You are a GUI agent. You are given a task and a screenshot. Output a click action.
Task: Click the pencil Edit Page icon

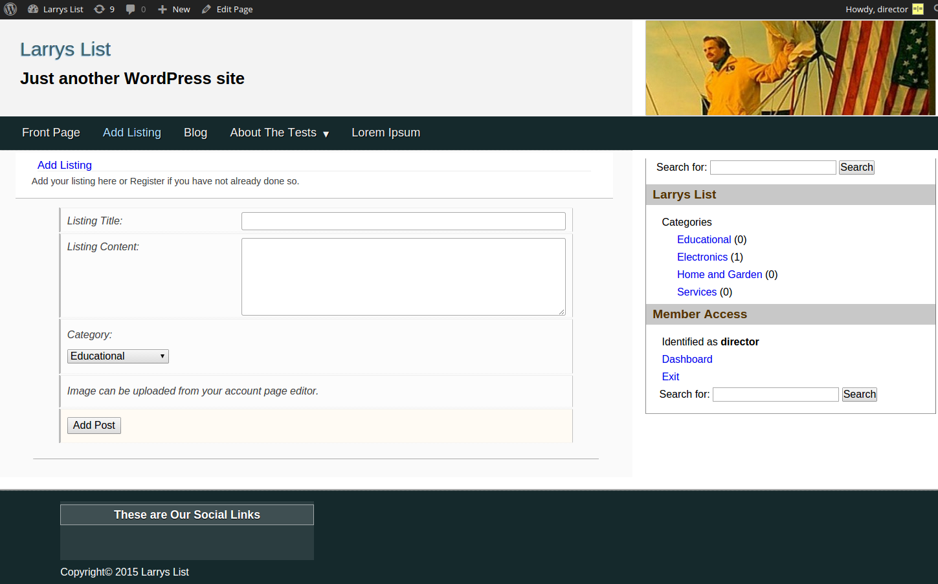tap(207, 9)
